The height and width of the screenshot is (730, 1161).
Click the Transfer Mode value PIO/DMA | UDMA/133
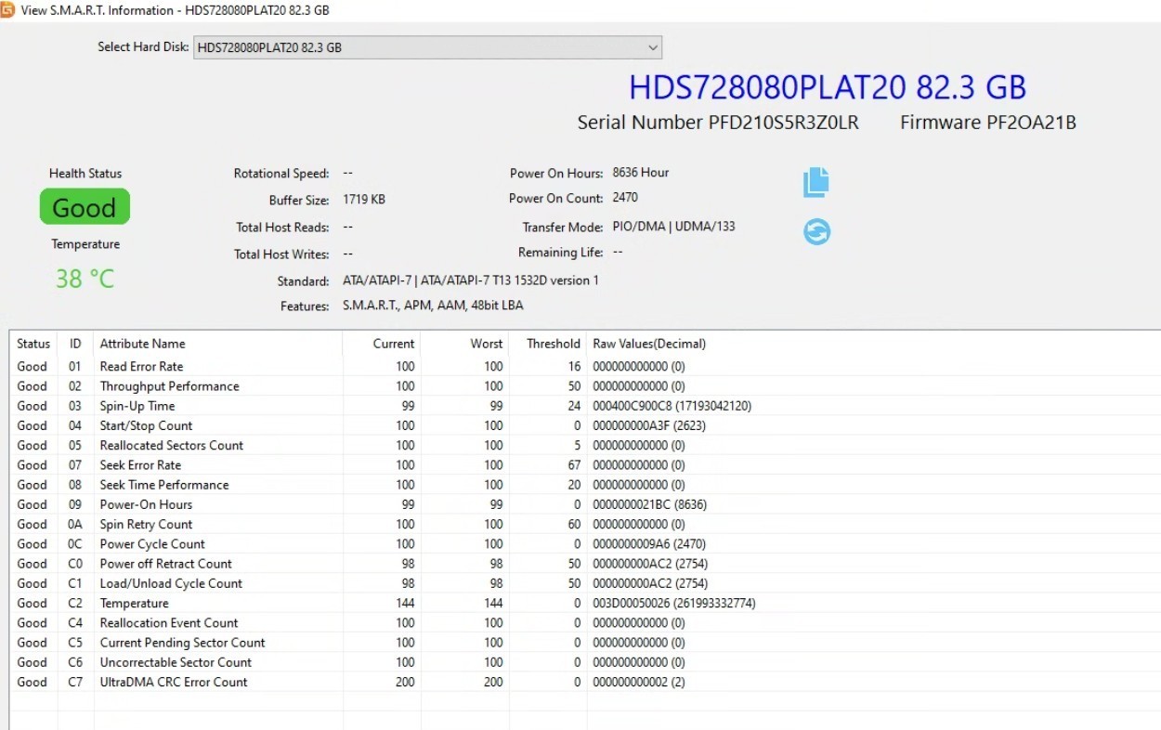point(673,226)
